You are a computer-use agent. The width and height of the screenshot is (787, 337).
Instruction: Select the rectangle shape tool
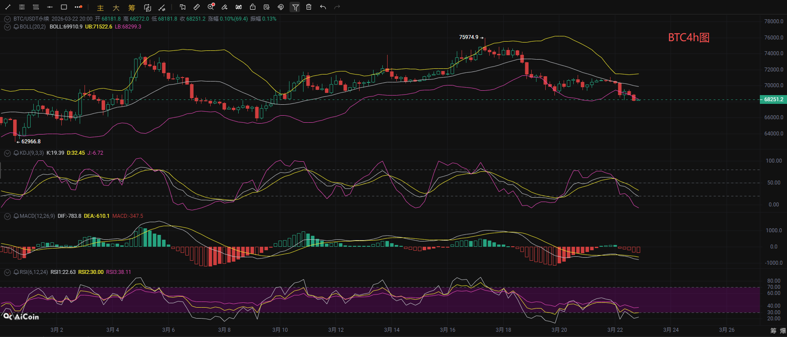point(64,7)
